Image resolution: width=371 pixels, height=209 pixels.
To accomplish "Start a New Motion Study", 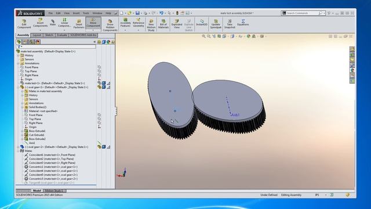I will (151, 25).
